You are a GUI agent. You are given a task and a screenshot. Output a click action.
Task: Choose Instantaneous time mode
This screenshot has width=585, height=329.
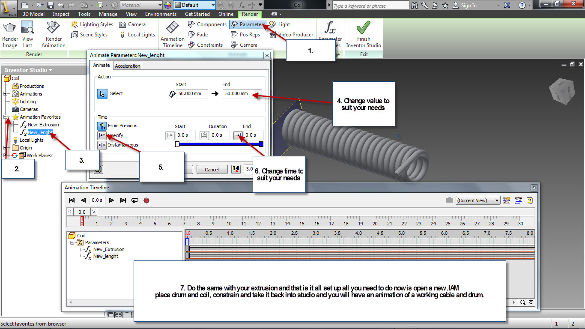coord(102,145)
